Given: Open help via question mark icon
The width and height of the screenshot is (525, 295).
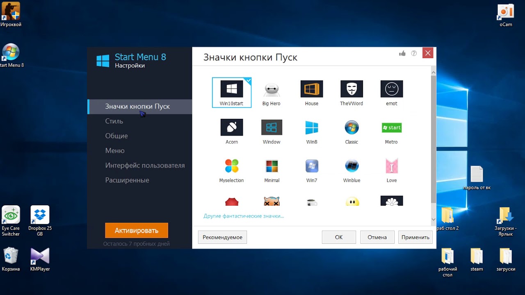Looking at the screenshot, I should [x=414, y=53].
